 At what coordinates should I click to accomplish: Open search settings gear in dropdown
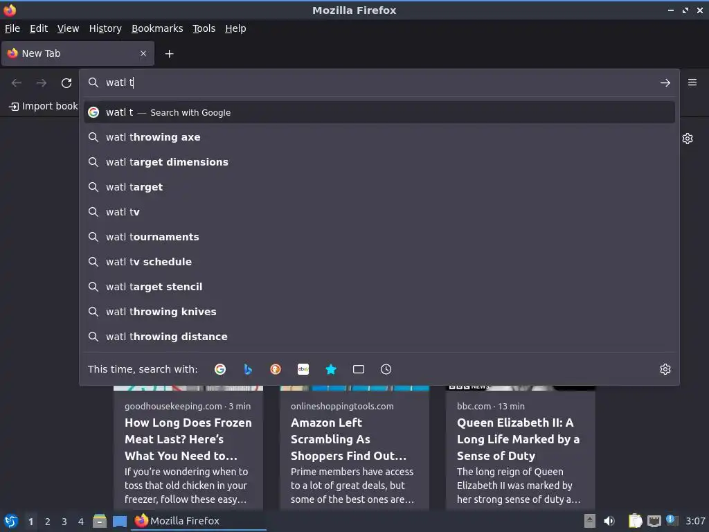[x=665, y=369]
